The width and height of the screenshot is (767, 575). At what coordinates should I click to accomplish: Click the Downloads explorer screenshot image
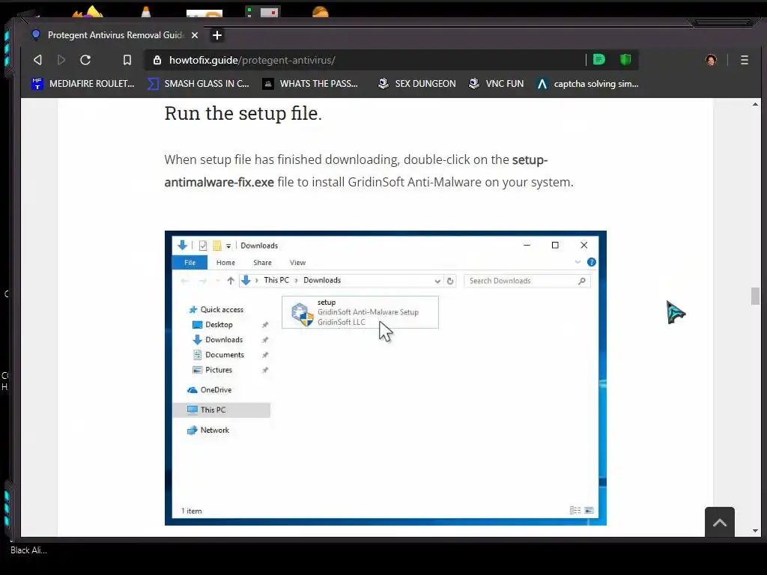click(386, 378)
